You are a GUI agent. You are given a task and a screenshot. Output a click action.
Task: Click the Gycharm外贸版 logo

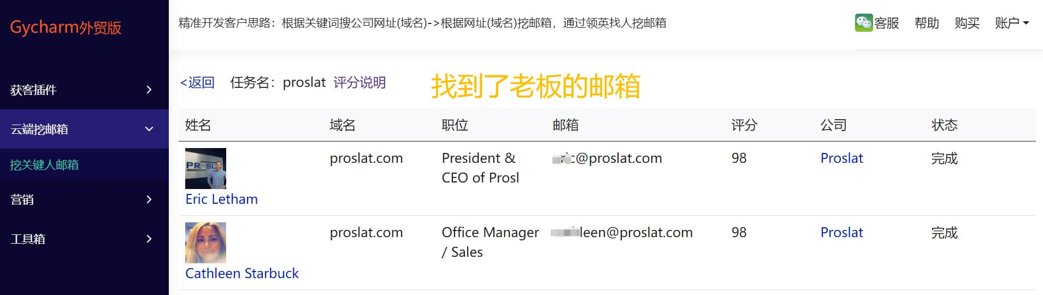tap(66, 27)
